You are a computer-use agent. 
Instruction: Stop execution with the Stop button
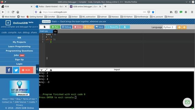click(x=78, y=27)
